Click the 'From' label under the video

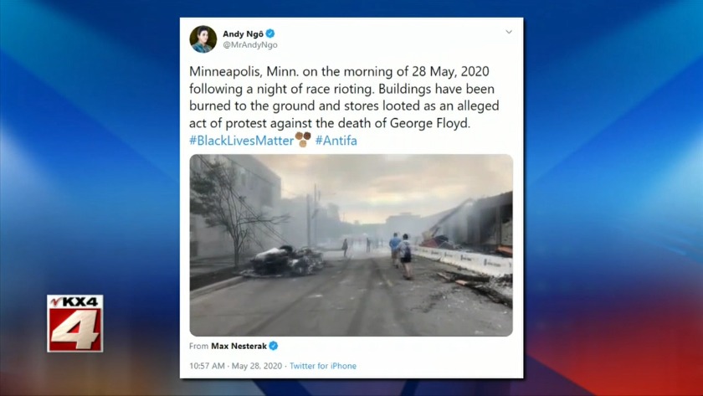coord(198,347)
